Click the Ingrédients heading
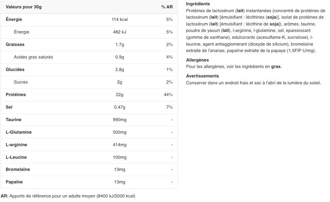Screen dimensions: 330x202 point(198,4)
